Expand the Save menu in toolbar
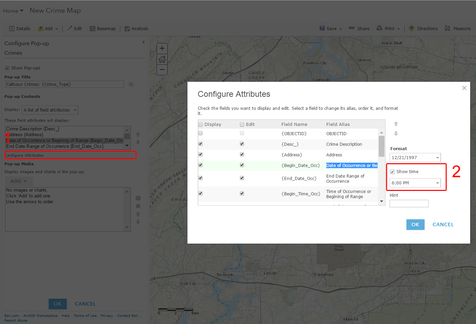The width and height of the screenshot is (476, 324). pos(331,28)
